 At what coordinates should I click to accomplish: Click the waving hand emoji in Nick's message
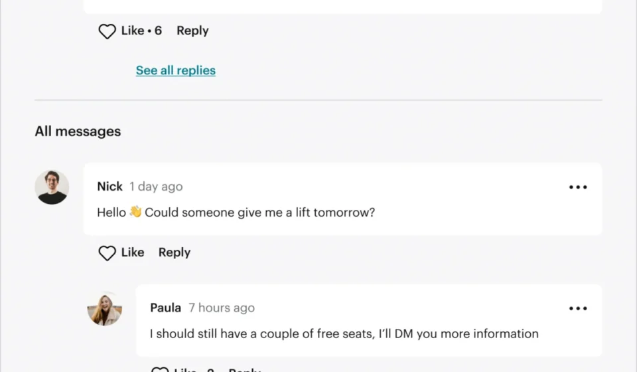tap(135, 211)
